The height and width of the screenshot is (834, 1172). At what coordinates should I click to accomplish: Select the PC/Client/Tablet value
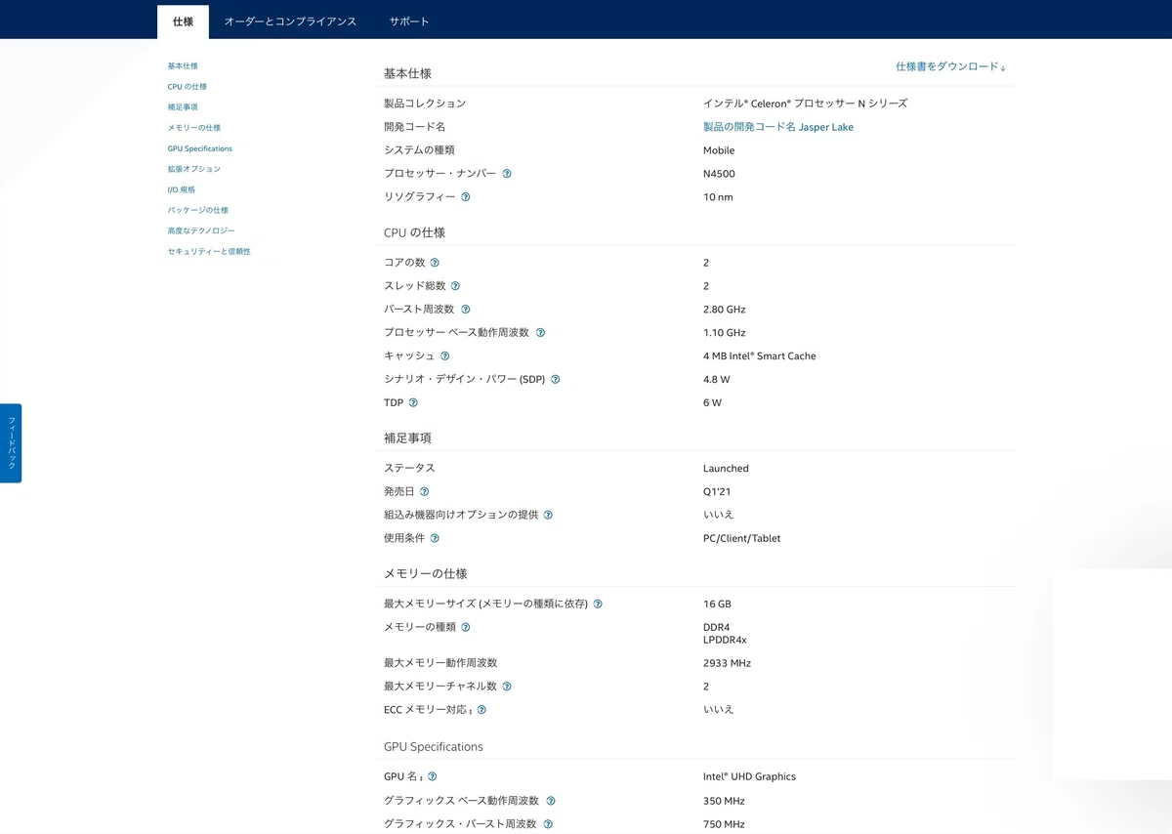pyautogui.click(x=742, y=538)
